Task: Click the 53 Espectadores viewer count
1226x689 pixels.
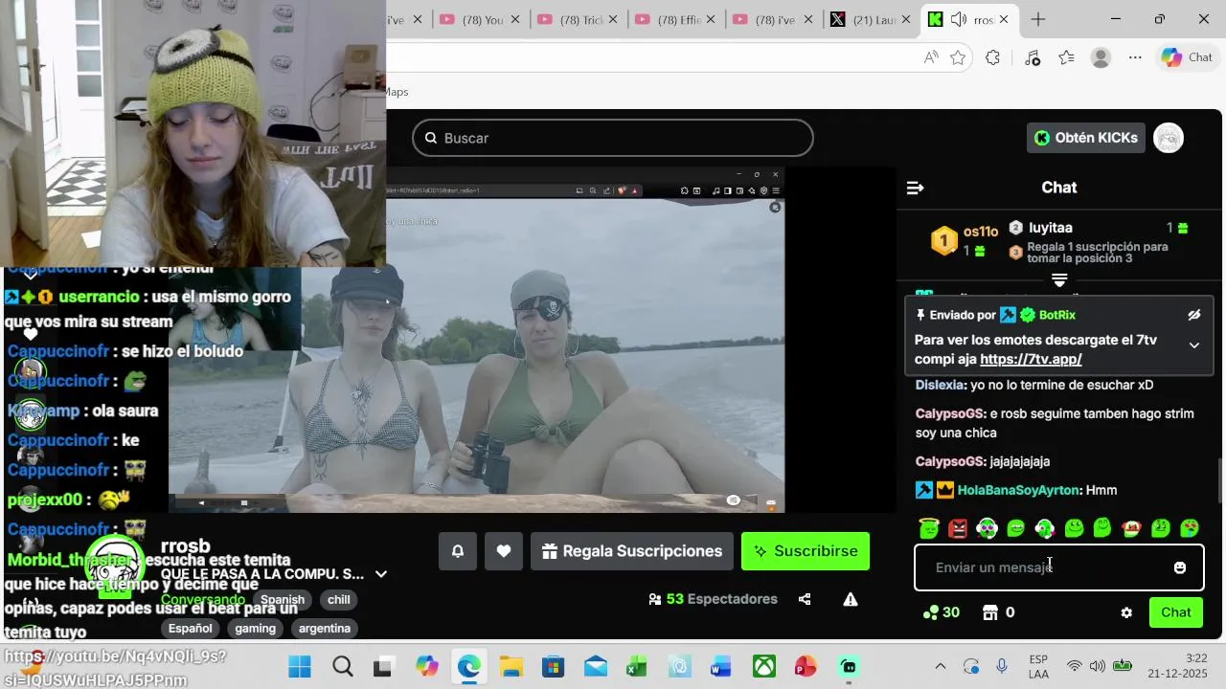Action: (x=713, y=599)
